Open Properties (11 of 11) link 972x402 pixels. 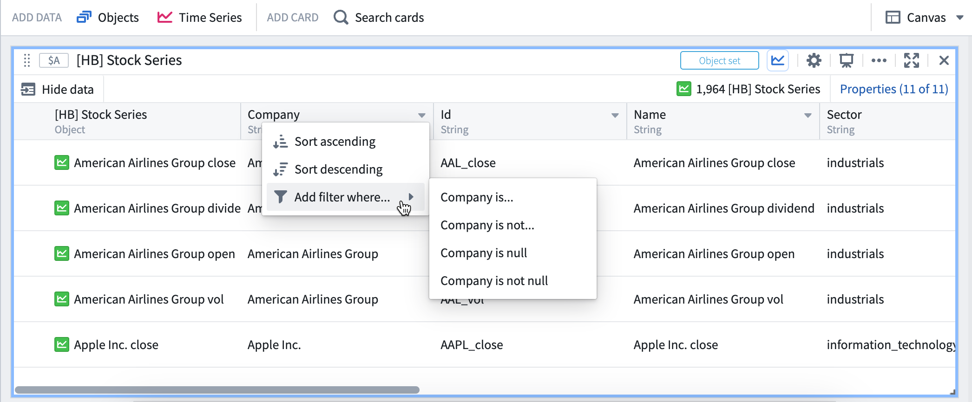pos(893,89)
